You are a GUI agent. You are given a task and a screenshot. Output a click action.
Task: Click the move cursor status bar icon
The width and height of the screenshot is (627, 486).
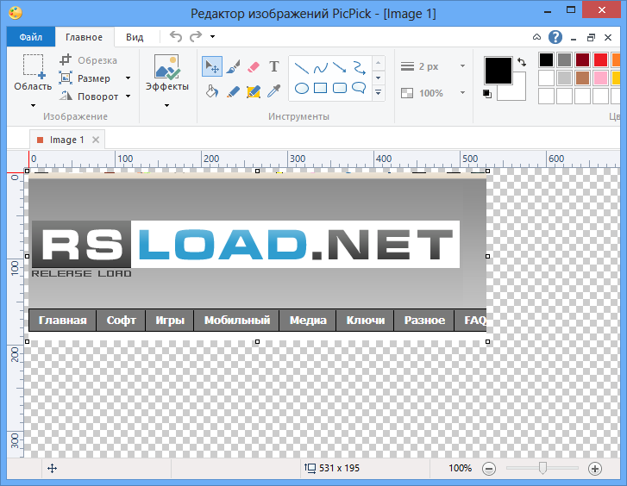pos(53,469)
